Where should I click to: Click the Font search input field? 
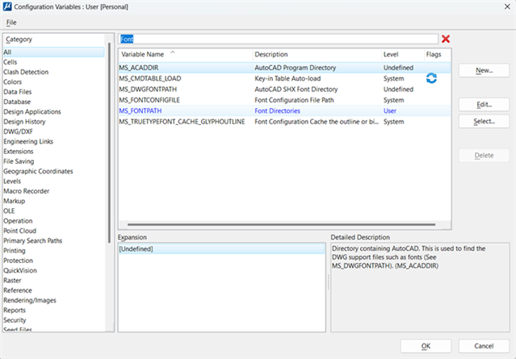pyautogui.click(x=278, y=39)
